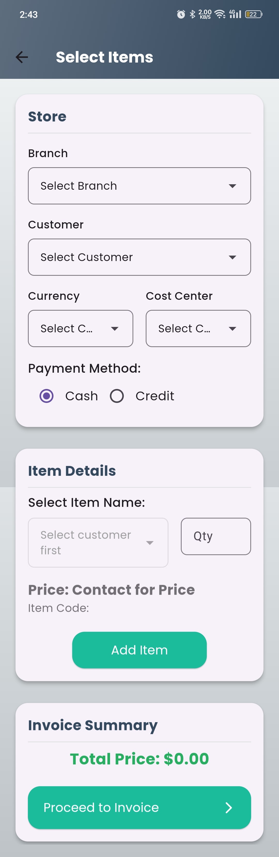Focus the Qty input field
This screenshot has width=279, height=857.
(x=216, y=536)
